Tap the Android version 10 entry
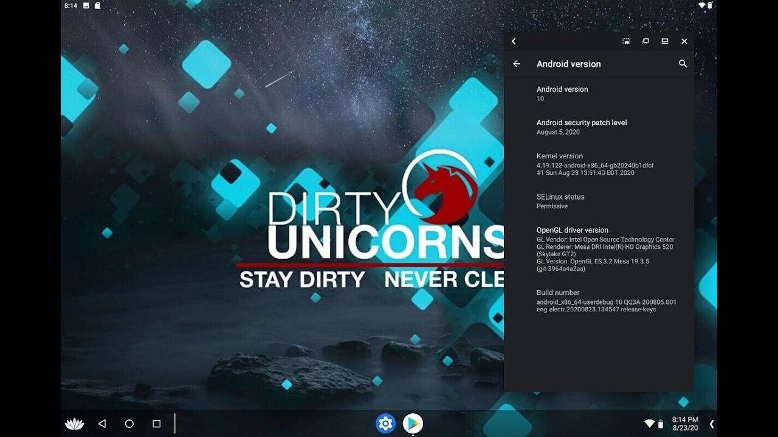The width and height of the screenshot is (778, 437). coord(599,93)
